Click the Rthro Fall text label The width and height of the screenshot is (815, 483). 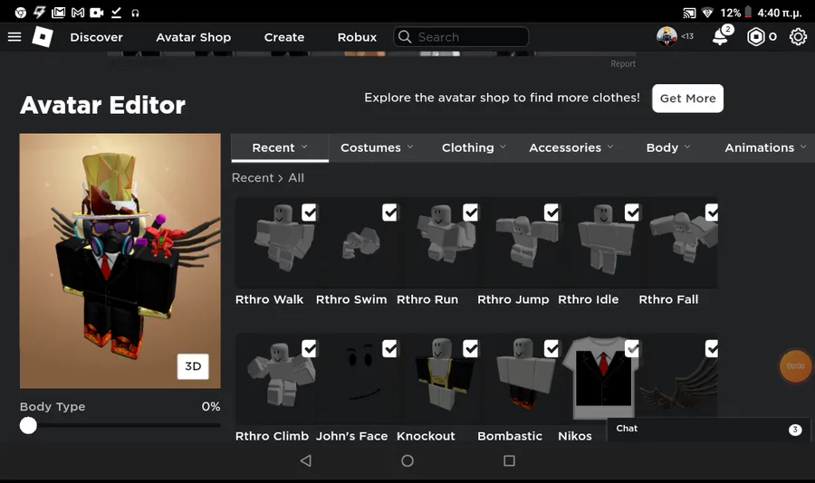point(668,299)
